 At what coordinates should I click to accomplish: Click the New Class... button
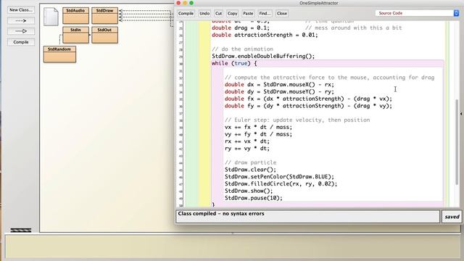[x=21, y=9]
